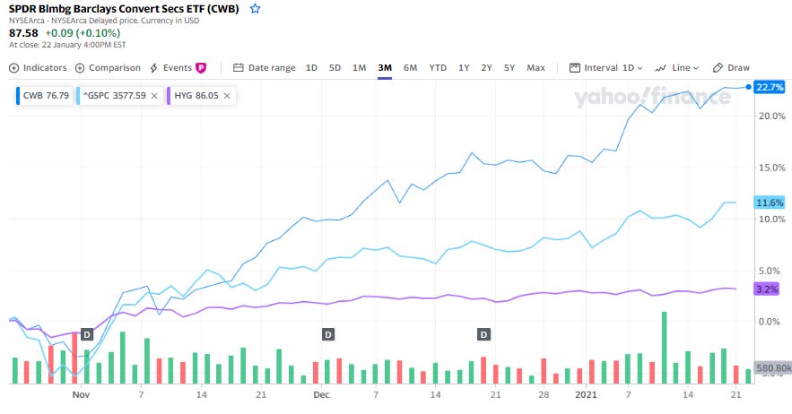Click the 15.0% y-axis label

[771, 168]
